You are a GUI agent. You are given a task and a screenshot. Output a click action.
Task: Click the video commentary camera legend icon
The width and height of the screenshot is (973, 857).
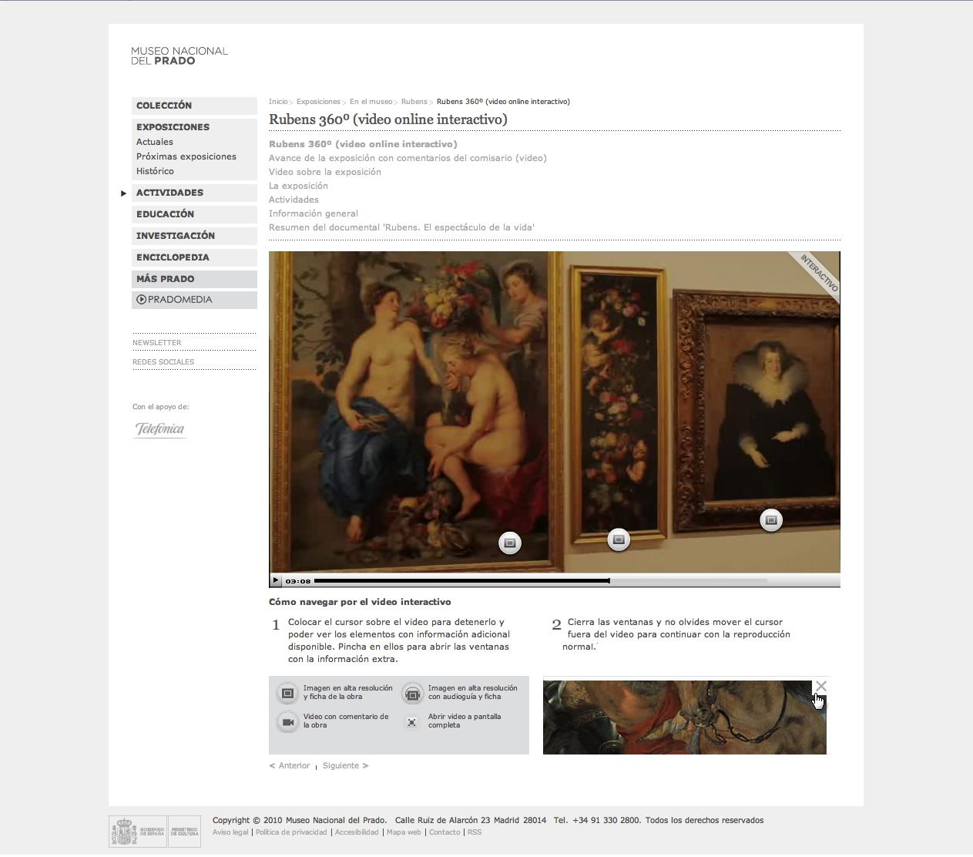tap(287, 721)
